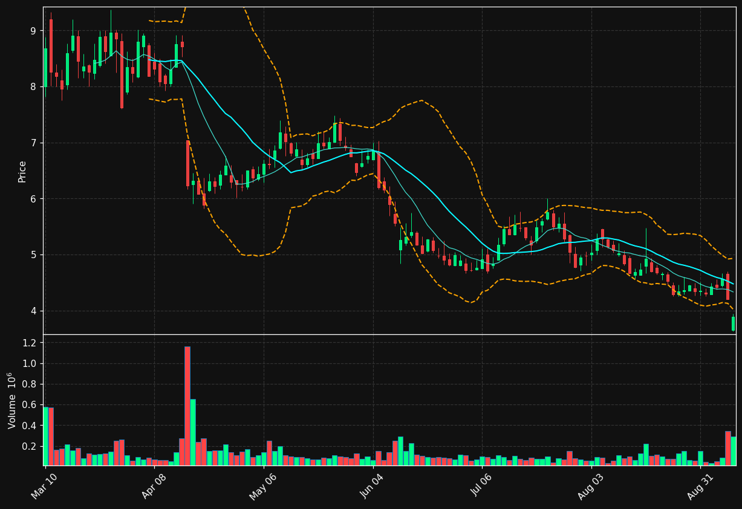Click the Apr 08 date label
The height and width of the screenshot is (509, 742).
(154, 485)
